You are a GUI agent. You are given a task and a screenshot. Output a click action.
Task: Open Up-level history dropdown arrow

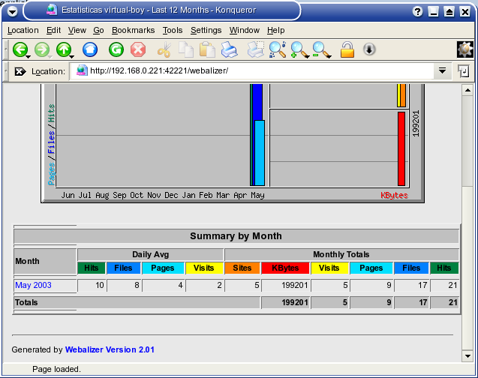coord(71,57)
